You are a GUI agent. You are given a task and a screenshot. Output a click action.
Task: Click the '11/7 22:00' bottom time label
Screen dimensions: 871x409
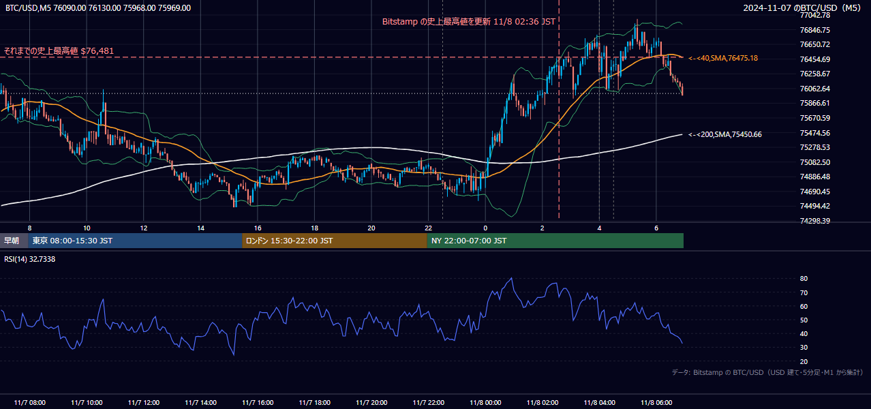click(428, 403)
